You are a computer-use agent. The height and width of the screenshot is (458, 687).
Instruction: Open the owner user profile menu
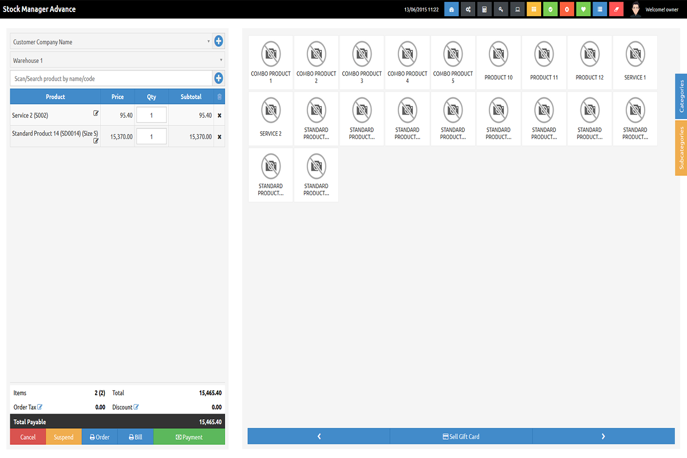tap(654, 10)
